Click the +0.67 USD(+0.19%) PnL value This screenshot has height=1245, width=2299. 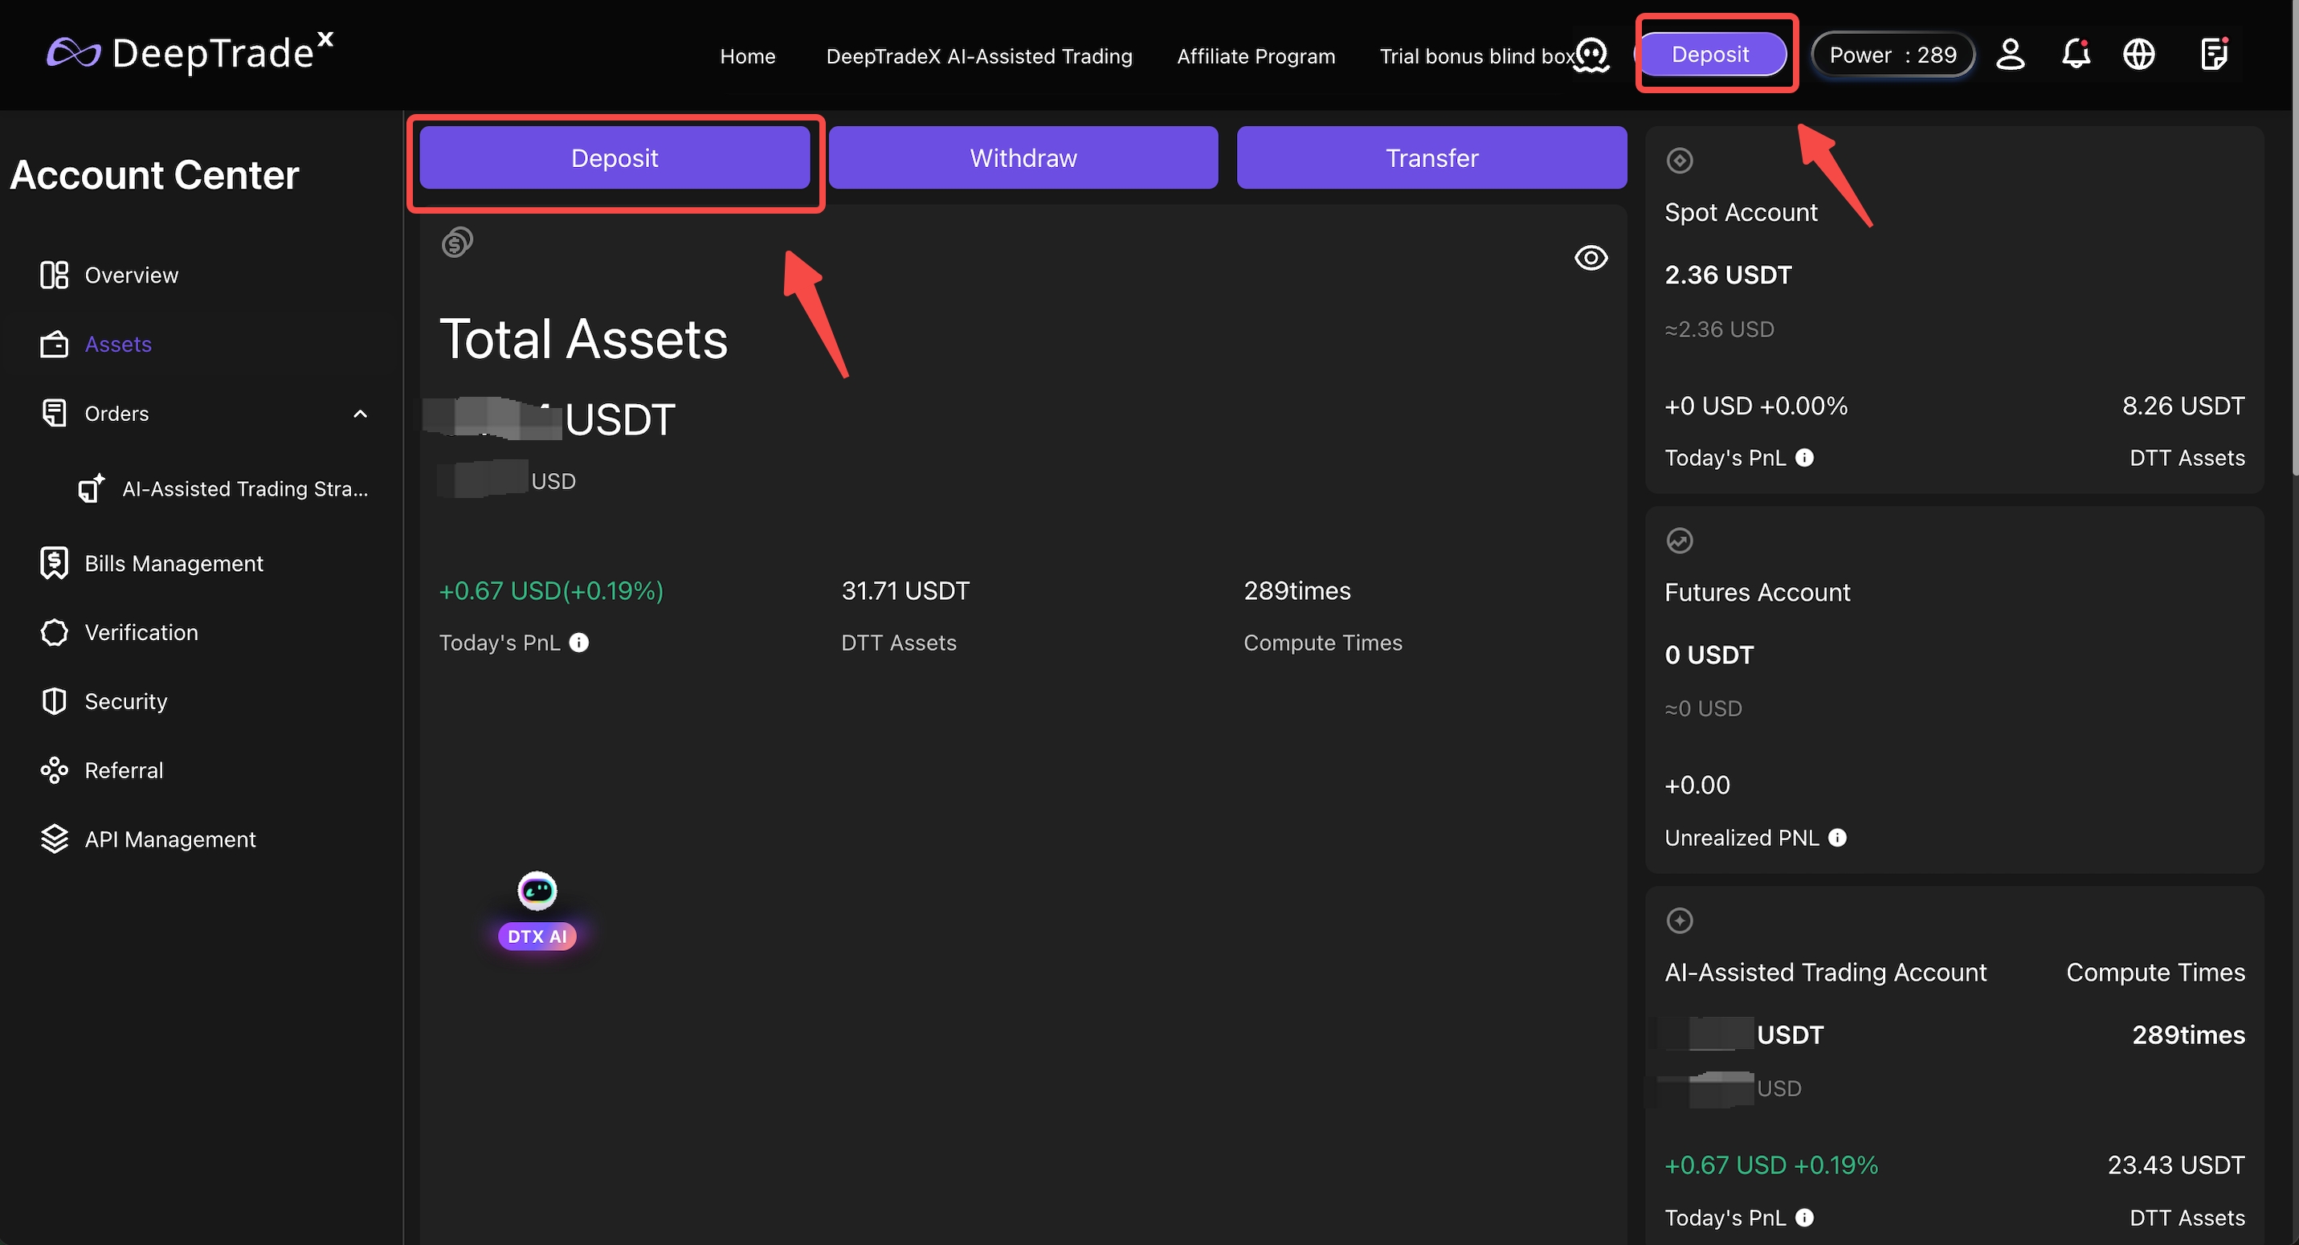pos(552,591)
